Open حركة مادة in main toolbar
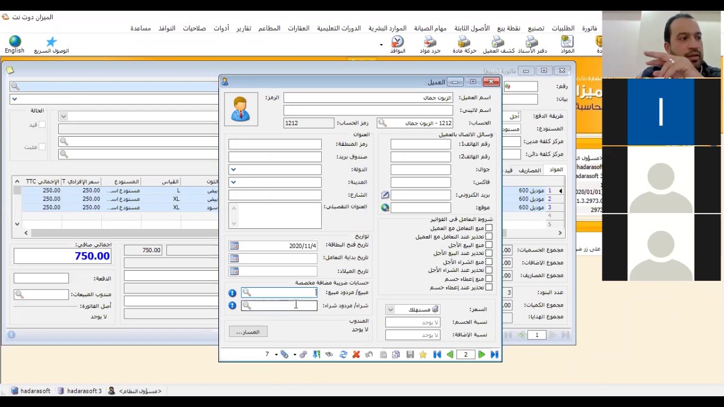Image resolution: width=724 pixels, height=407 pixels. [464, 45]
